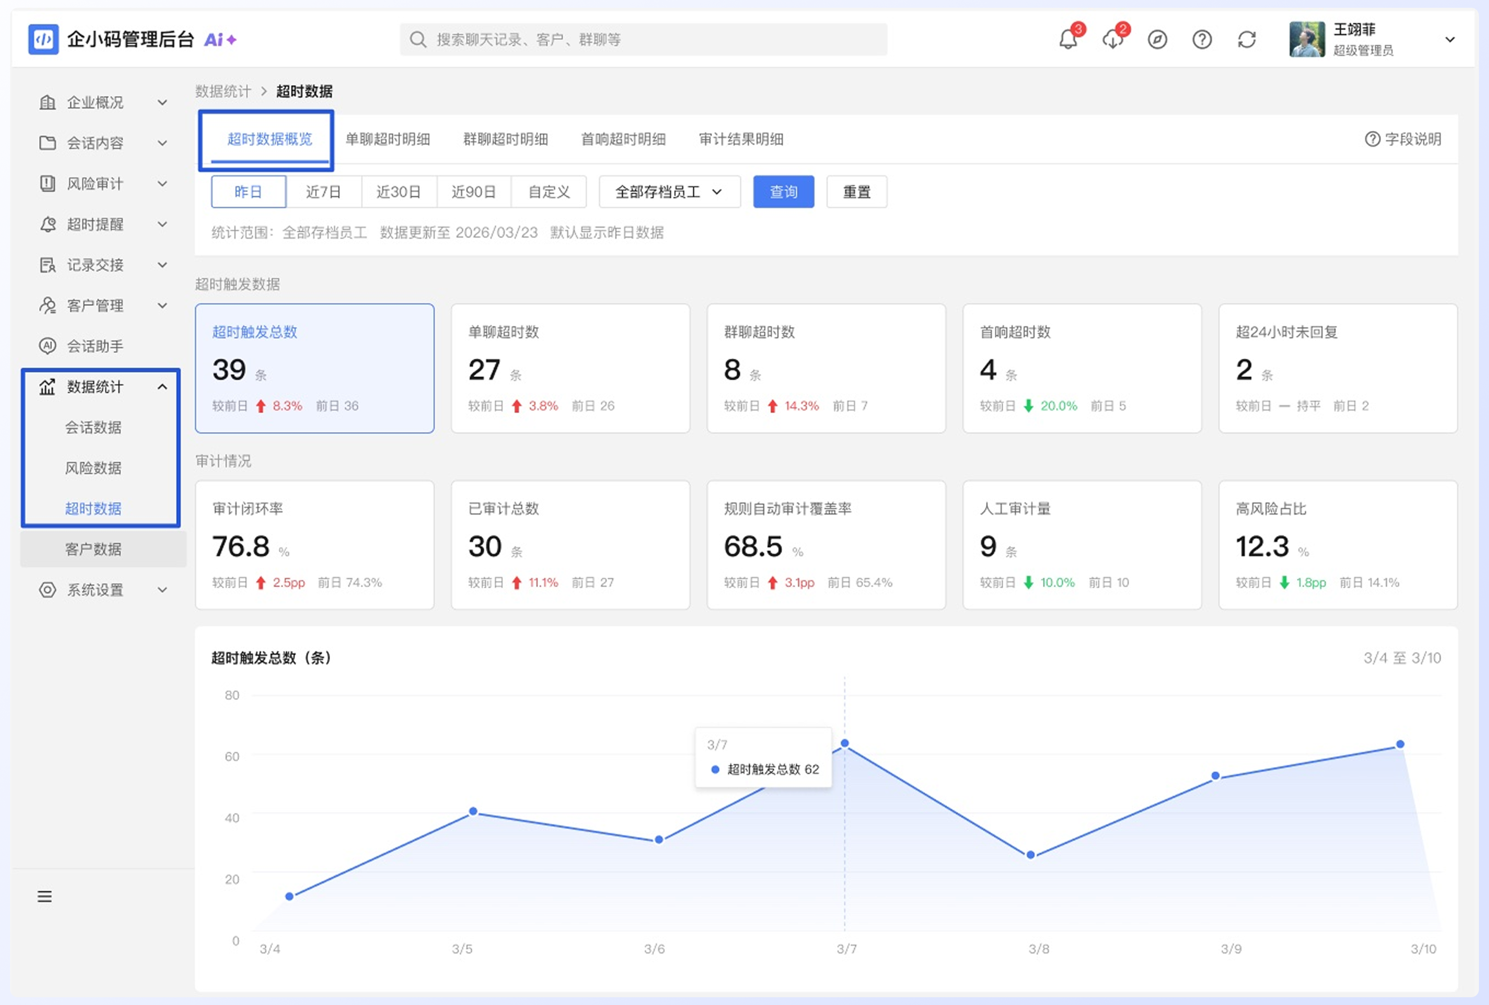This screenshot has height=1005, width=1489.
Task: Open the user account dropdown arrow
Action: tap(1450, 40)
